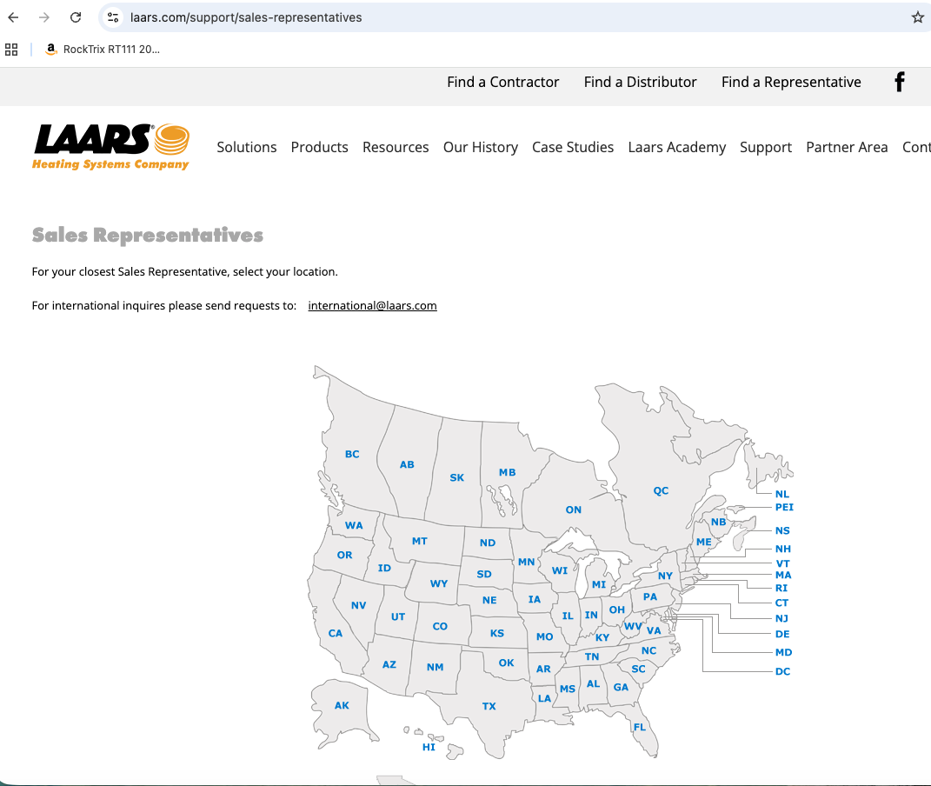Reload the page with refresh icon
This screenshot has height=786, width=931.
click(x=76, y=17)
